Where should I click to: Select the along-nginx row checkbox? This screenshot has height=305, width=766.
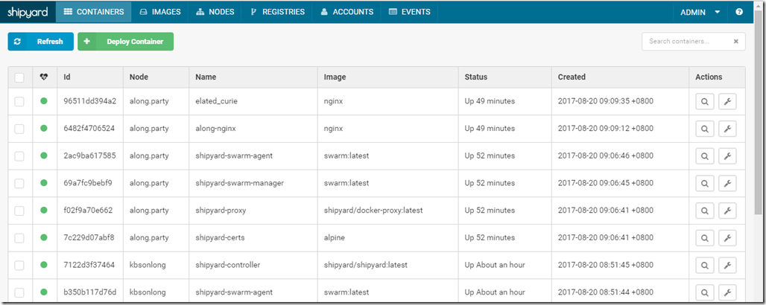[x=19, y=129]
